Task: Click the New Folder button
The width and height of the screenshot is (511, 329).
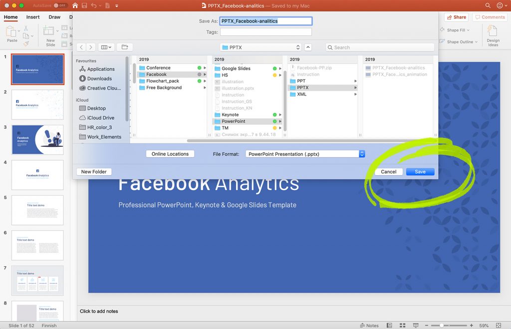Action: [x=94, y=172]
